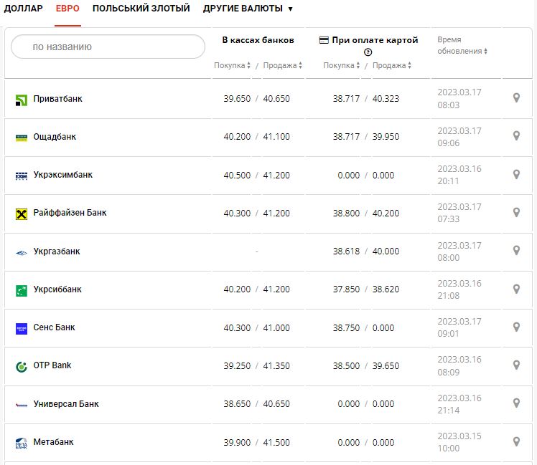The image size is (537, 465).
Task: Click the Укрсиббанк green logo icon
Action: tap(21, 290)
